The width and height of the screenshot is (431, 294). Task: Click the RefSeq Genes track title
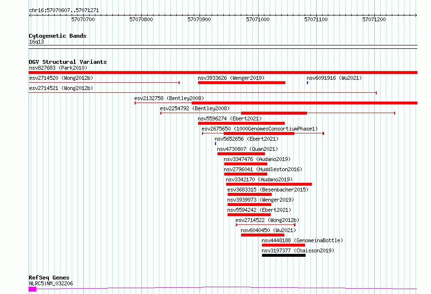[49, 278]
